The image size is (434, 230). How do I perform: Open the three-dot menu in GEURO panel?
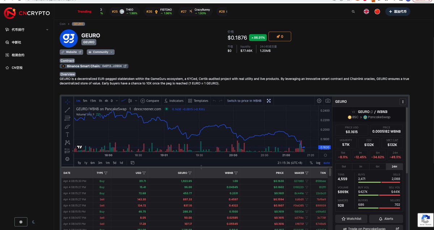(403, 102)
